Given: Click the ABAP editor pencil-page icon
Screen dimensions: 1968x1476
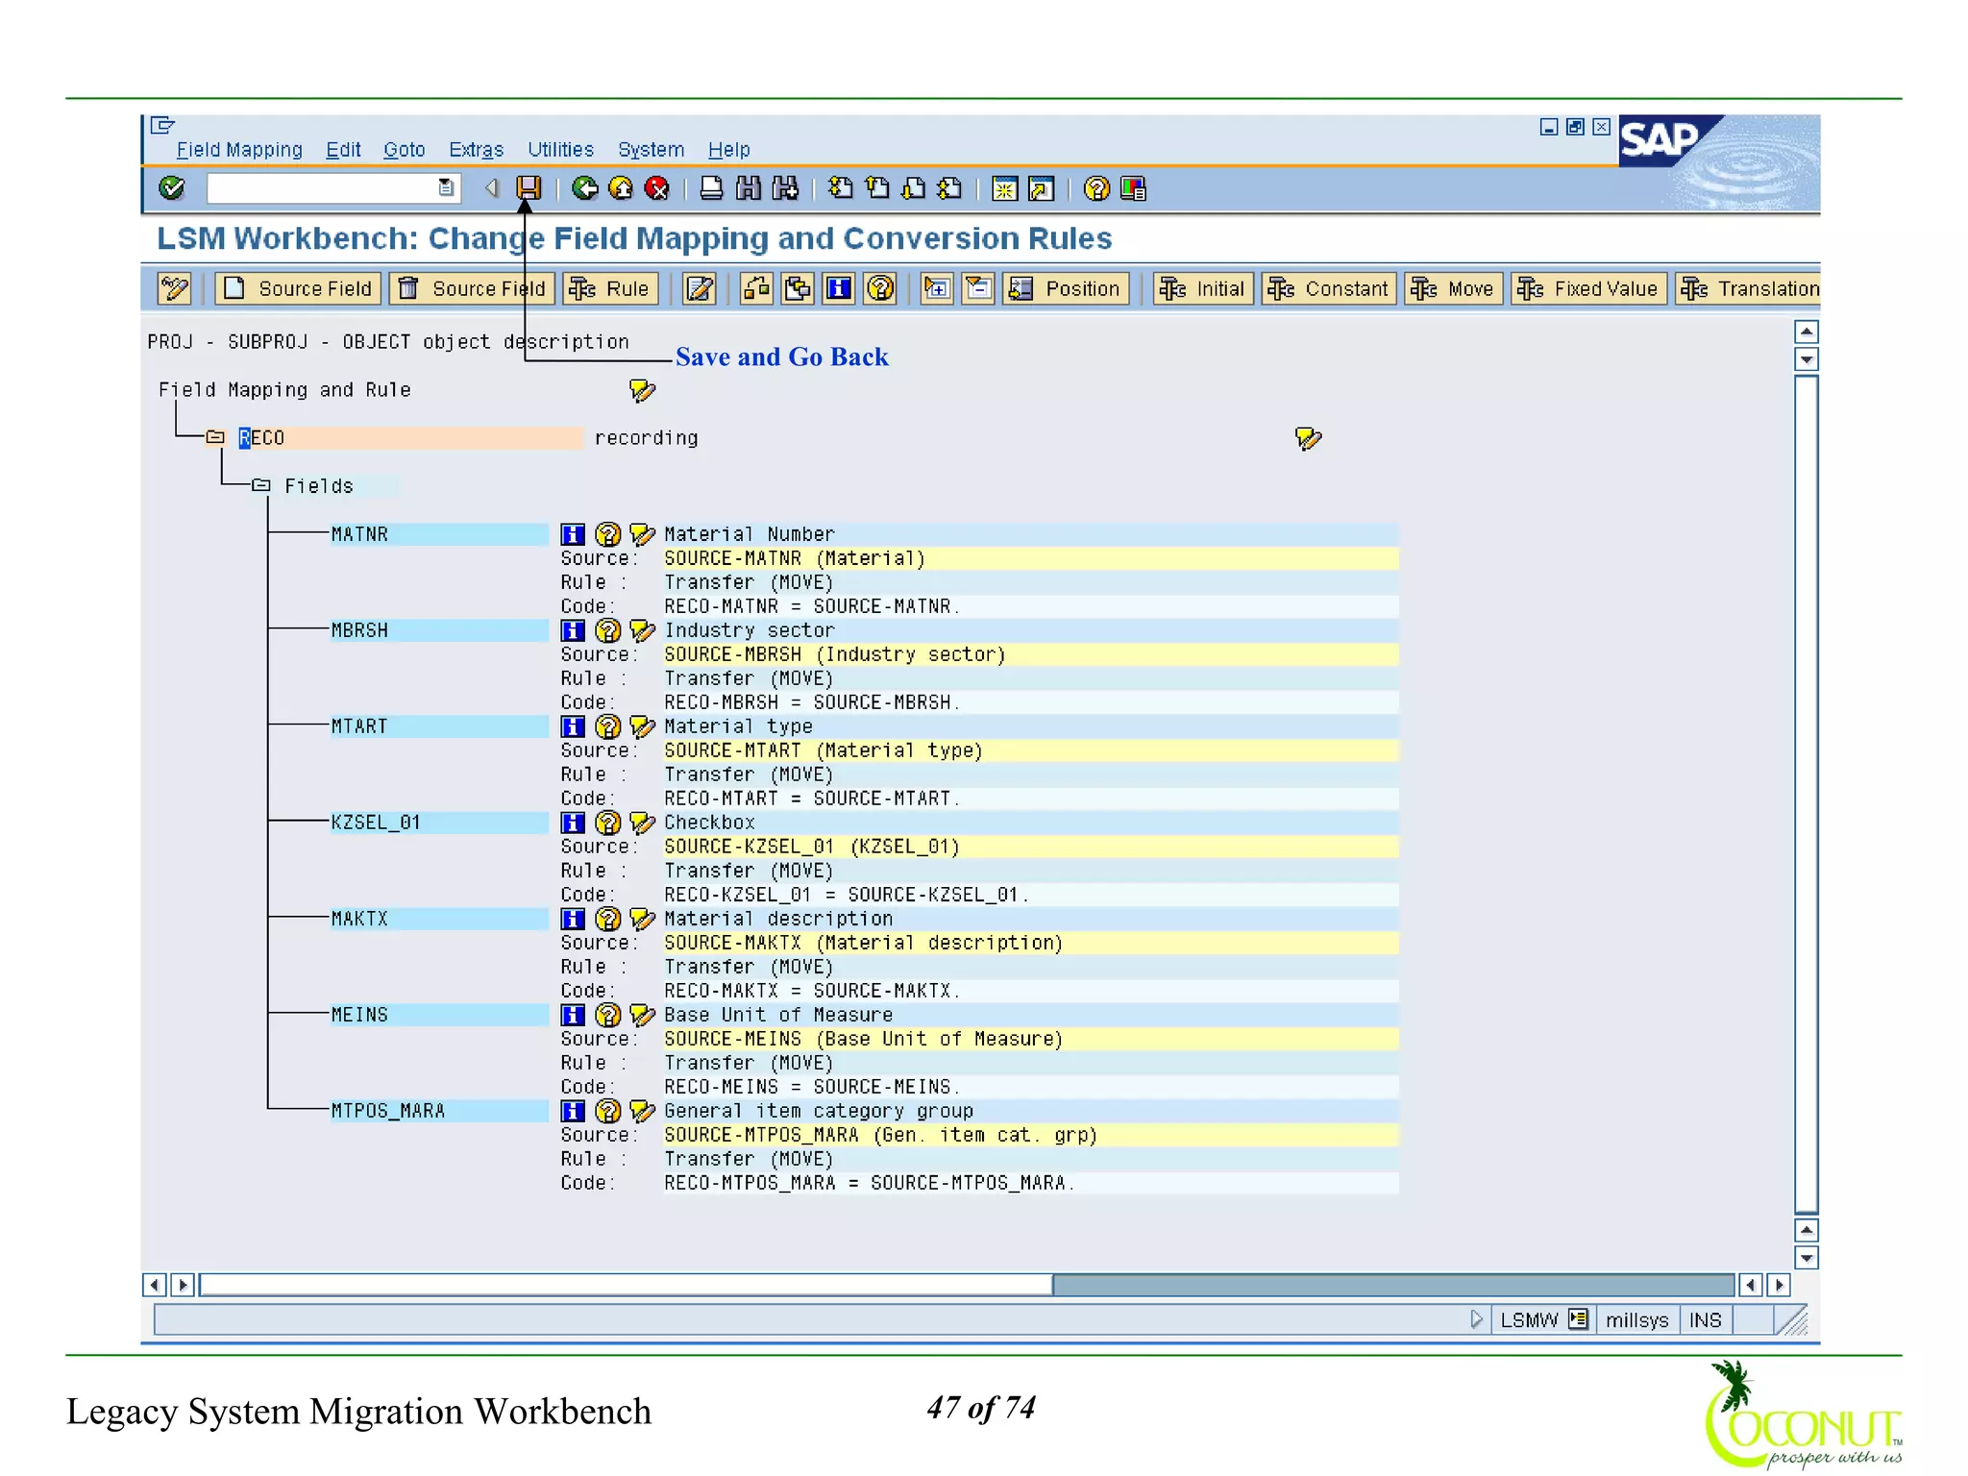Looking at the screenshot, I should pos(700,288).
